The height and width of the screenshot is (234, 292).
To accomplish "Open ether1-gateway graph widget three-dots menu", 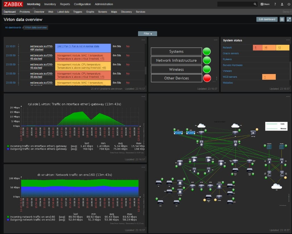I will (143, 96).
